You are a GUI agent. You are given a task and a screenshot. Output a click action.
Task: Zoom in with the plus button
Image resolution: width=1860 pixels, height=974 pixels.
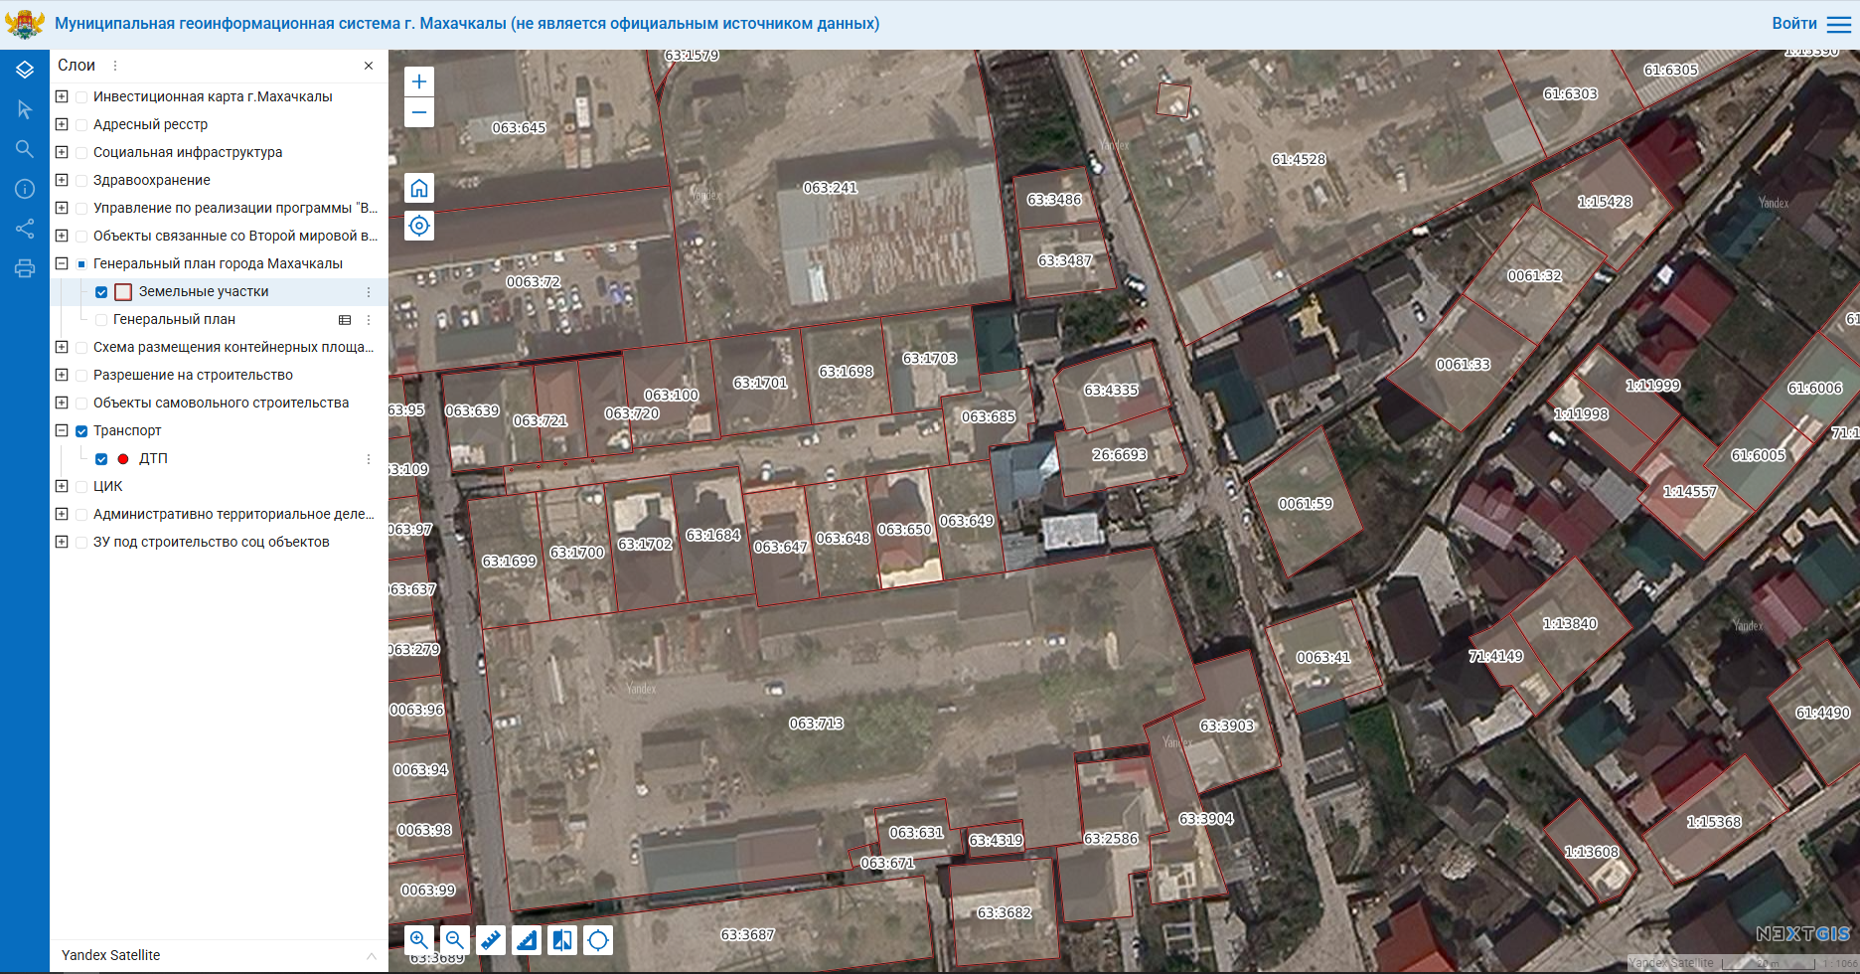point(419,81)
